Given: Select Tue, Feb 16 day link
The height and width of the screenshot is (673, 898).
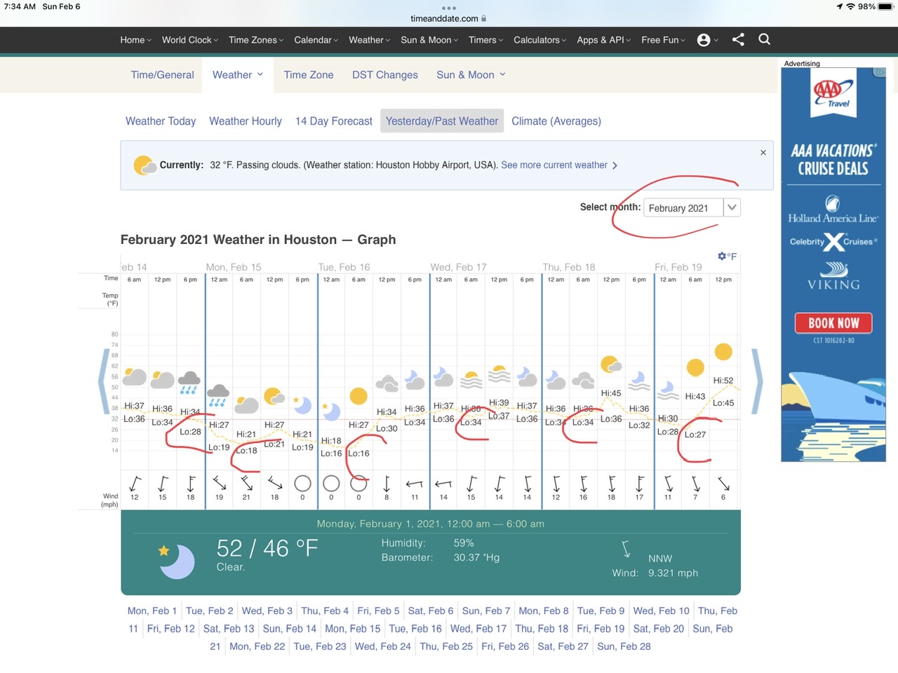Looking at the screenshot, I should [x=415, y=629].
